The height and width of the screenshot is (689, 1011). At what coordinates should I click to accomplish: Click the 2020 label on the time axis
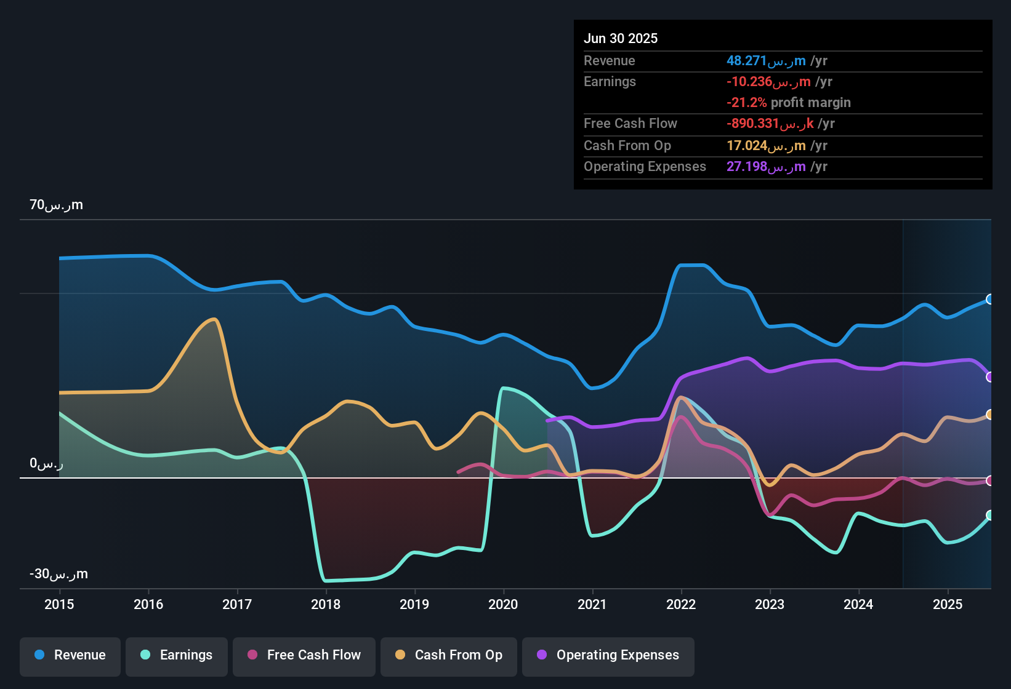coord(503,604)
